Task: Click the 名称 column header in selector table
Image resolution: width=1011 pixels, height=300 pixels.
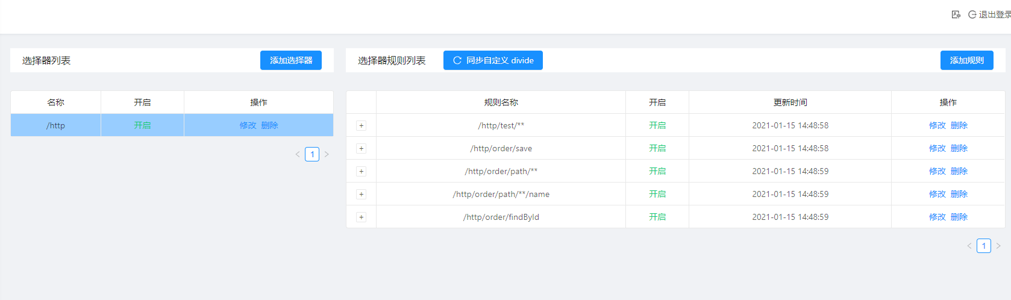Action: click(55, 102)
